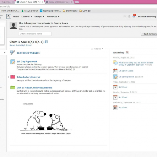Click the discussion bubble icon in Upcoming
157x157 pixels.
pyautogui.click(x=115, y=62)
